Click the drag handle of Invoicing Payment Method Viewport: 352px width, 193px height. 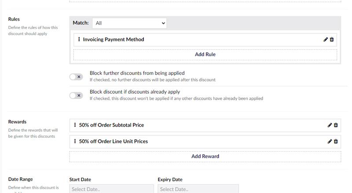(x=79, y=39)
